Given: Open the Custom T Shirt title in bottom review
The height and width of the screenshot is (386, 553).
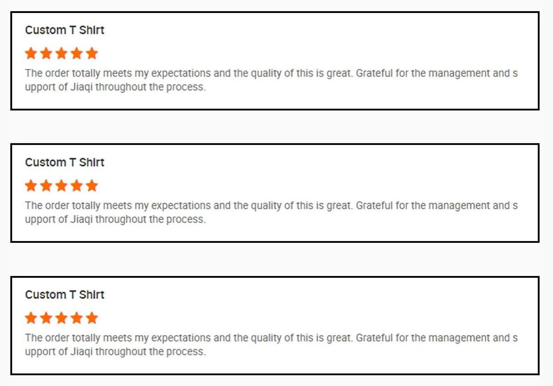Looking at the screenshot, I should (65, 295).
